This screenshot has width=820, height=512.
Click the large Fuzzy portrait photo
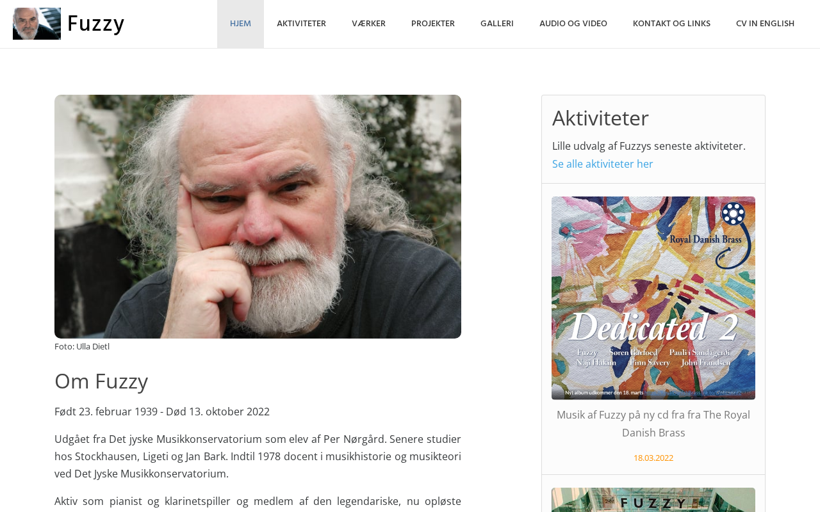tap(258, 216)
